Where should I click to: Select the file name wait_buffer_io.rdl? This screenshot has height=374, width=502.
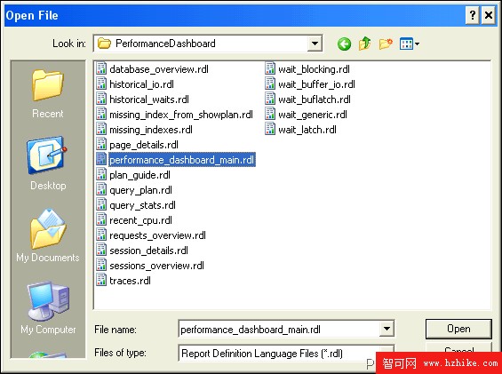(316, 84)
